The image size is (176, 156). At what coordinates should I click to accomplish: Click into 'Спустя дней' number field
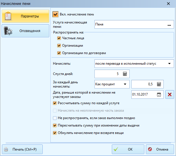point(107,74)
